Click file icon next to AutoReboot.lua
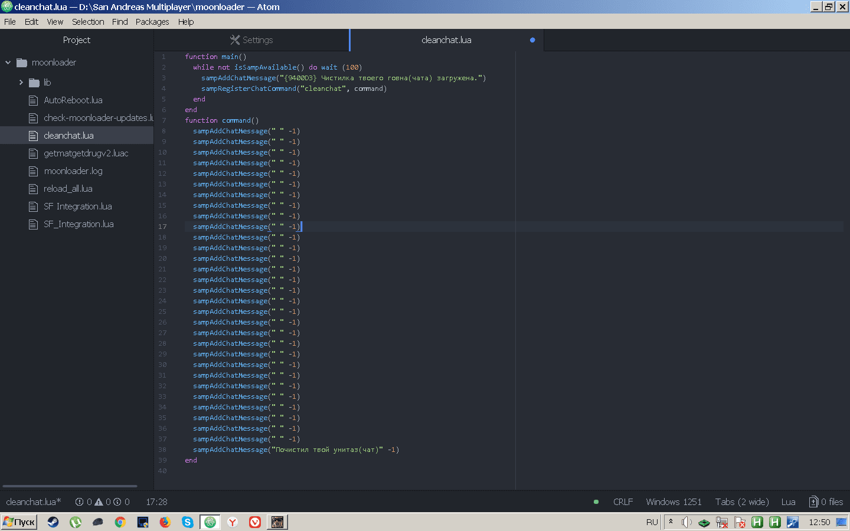Image resolution: width=850 pixels, height=531 pixels. (34, 100)
